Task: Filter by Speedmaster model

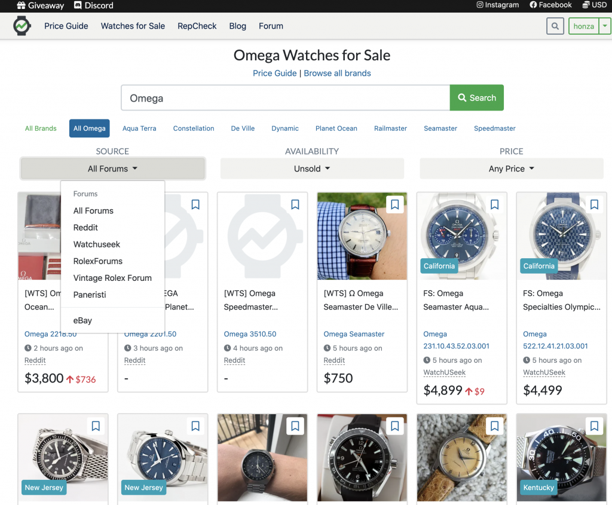Action: tap(494, 128)
